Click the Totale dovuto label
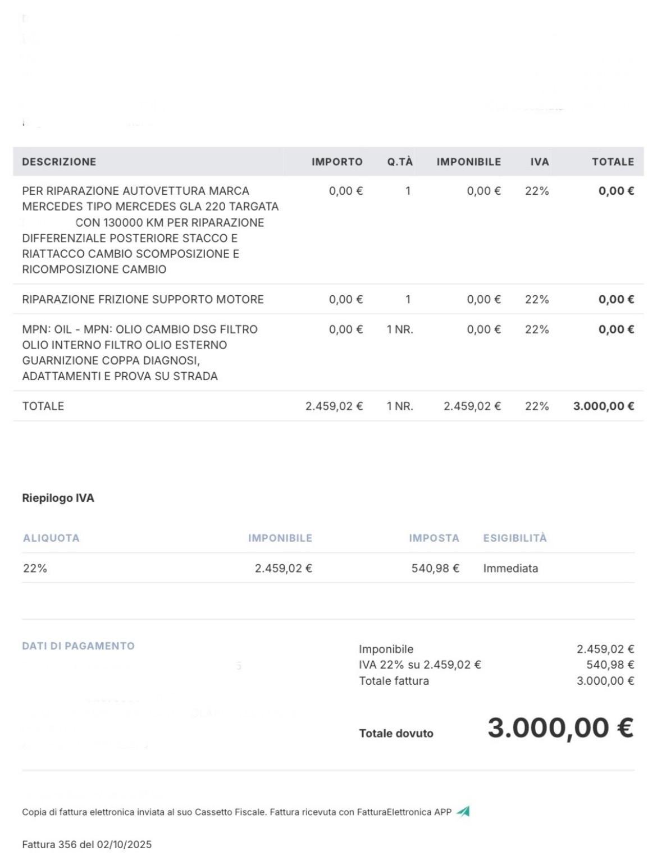The height and width of the screenshot is (865, 657). point(396,733)
